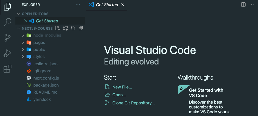Open Explorer panel more actions ellipsis
The height and width of the screenshot is (116, 258).
tap(78, 5)
